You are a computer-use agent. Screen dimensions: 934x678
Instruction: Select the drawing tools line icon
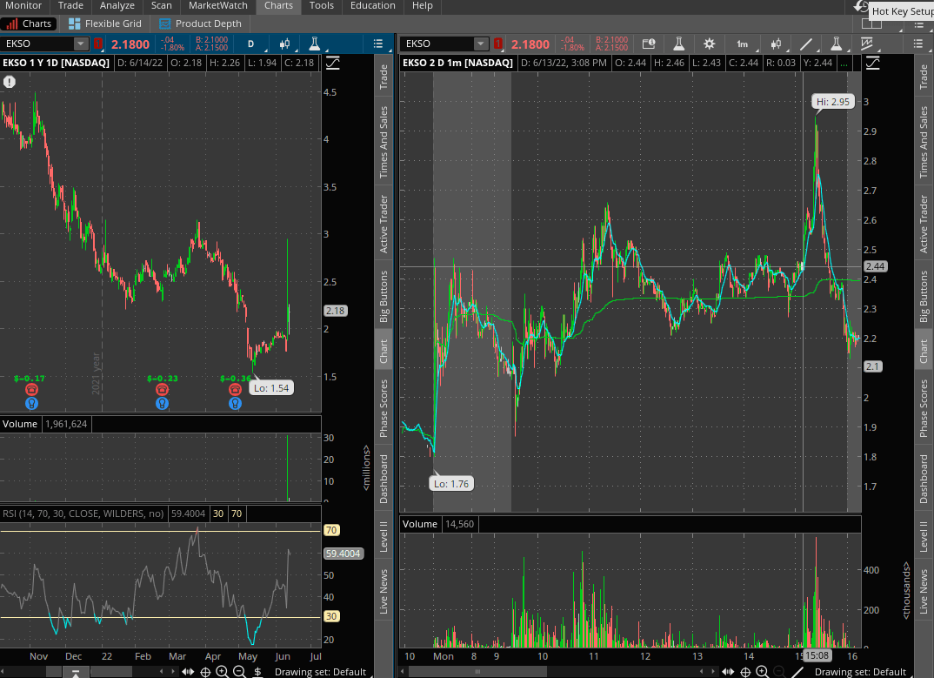[806, 44]
